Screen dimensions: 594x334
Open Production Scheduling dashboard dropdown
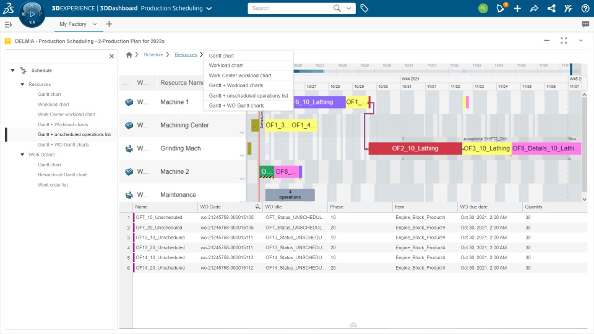pyautogui.click(x=209, y=8)
